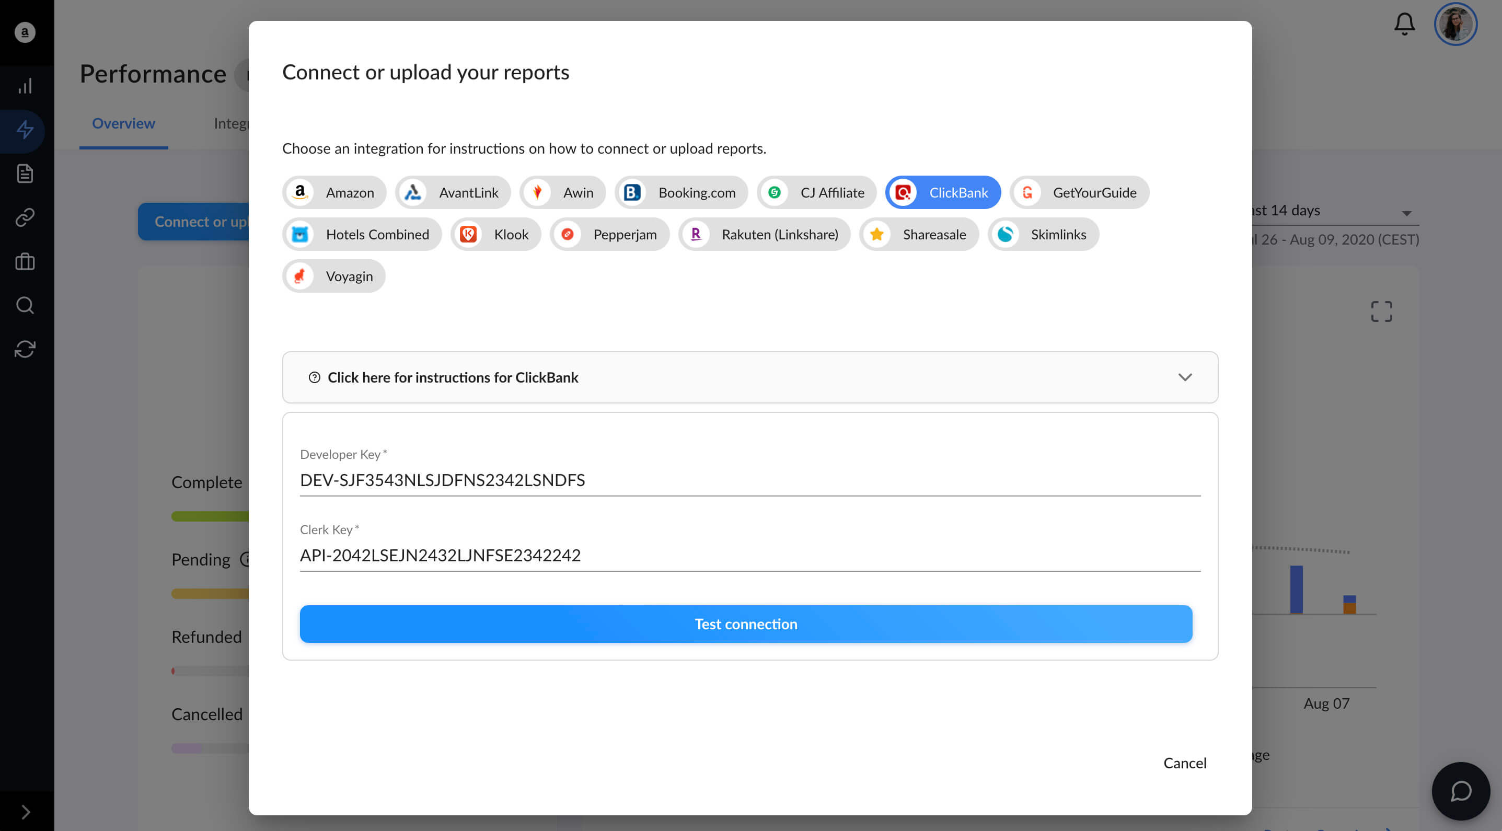This screenshot has width=1502, height=831.
Task: Pick the GetYourGuide integration chip
Action: (x=1079, y=192)
